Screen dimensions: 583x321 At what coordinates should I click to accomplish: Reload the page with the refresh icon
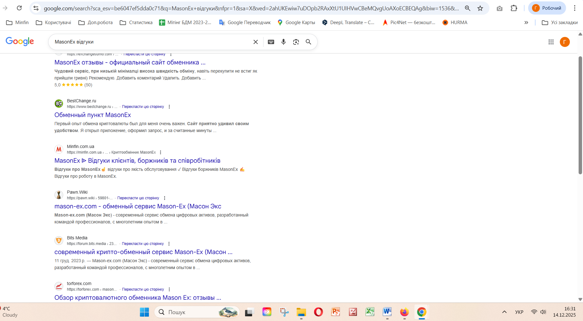click(19, 8)
